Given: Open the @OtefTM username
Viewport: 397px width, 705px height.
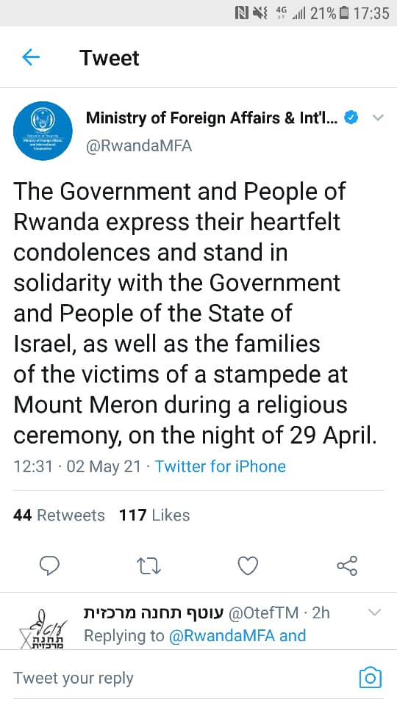Looking at the screenshot, I should [263, 612].
